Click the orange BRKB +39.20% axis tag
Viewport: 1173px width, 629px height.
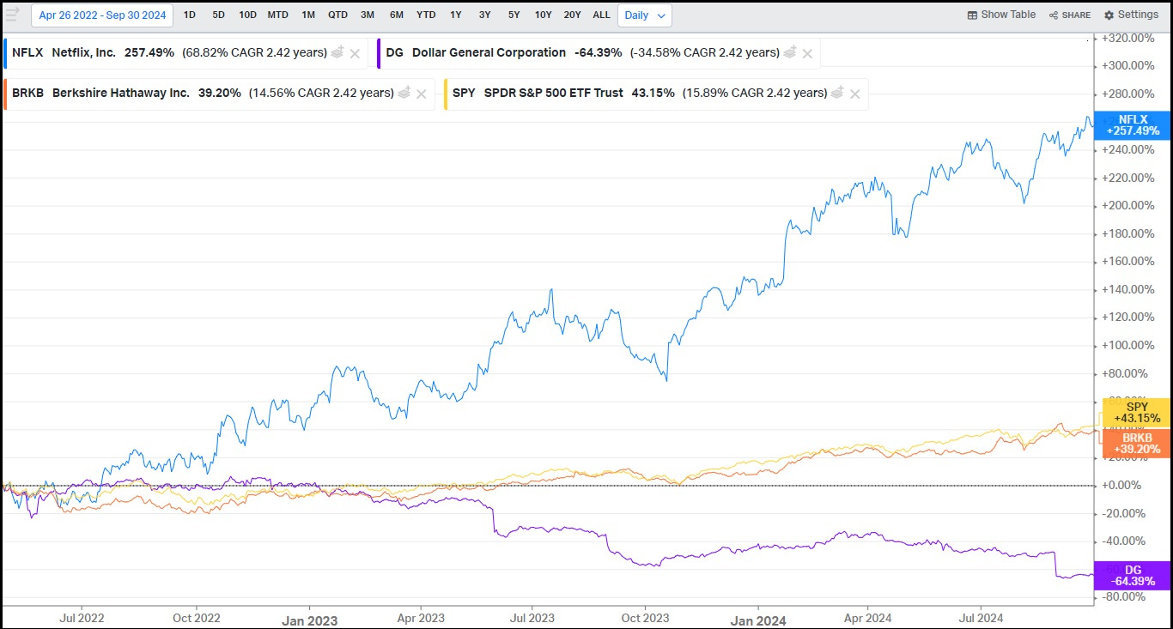pyautogui.click(x=1136, y=443)
